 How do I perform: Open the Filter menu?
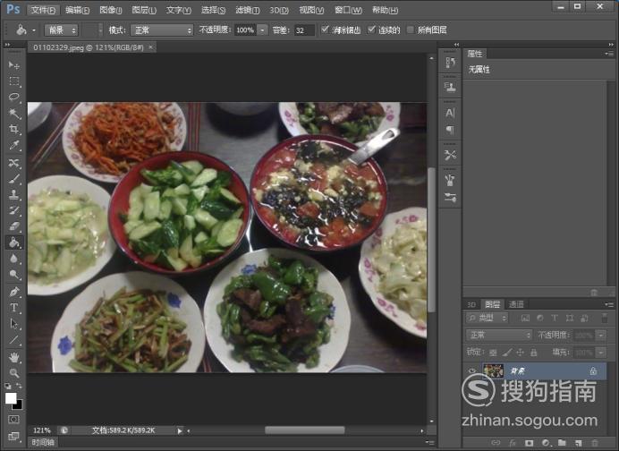click(248, 10)
